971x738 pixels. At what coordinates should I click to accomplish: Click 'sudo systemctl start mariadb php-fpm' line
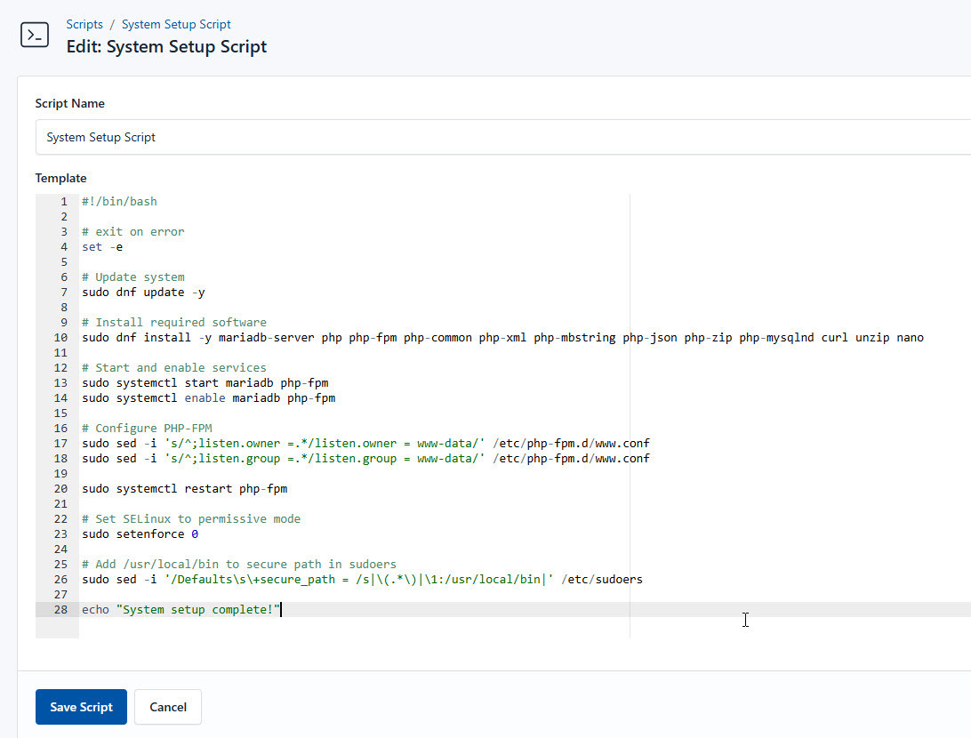click(x=205, y=382)
